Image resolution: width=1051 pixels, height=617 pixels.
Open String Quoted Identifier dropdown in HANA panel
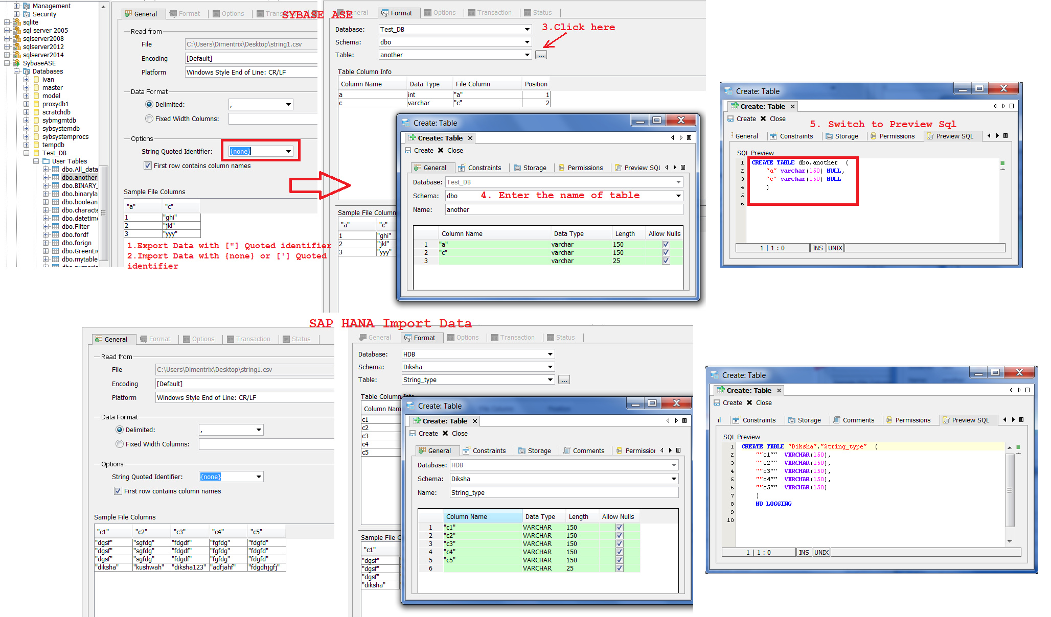point(259,477)
